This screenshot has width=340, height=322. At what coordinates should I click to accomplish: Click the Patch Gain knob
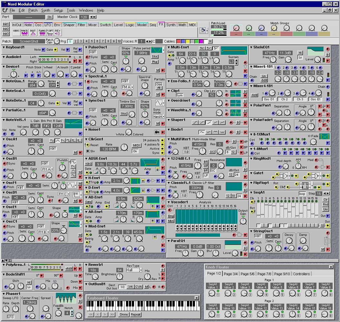click(57, 41)
